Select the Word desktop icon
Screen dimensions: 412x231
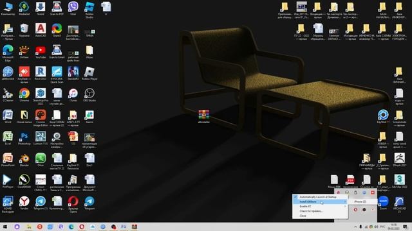coord(8,117)
